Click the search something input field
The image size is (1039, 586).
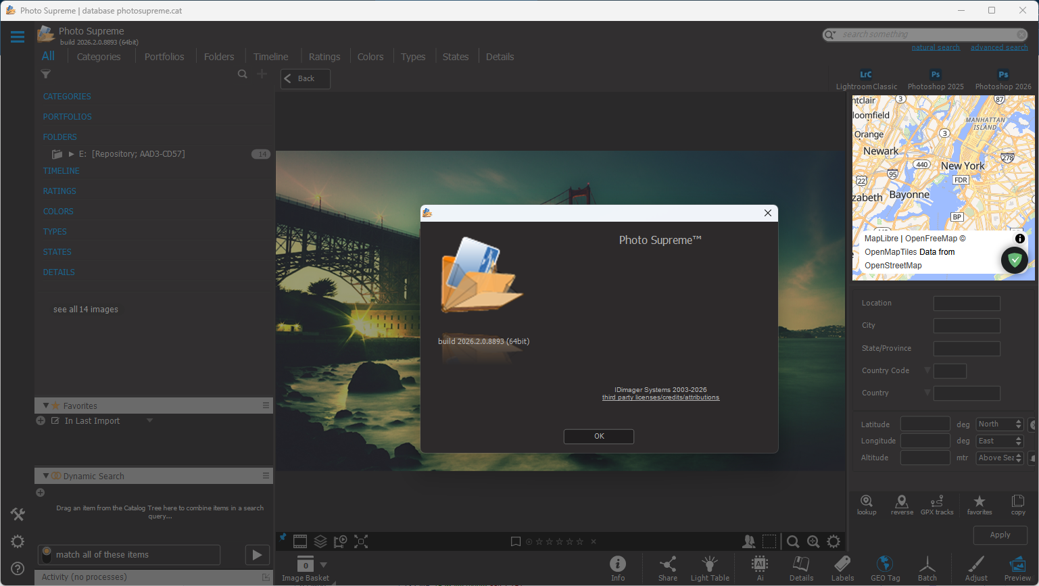pyautogui.click(x=926, y=34)
